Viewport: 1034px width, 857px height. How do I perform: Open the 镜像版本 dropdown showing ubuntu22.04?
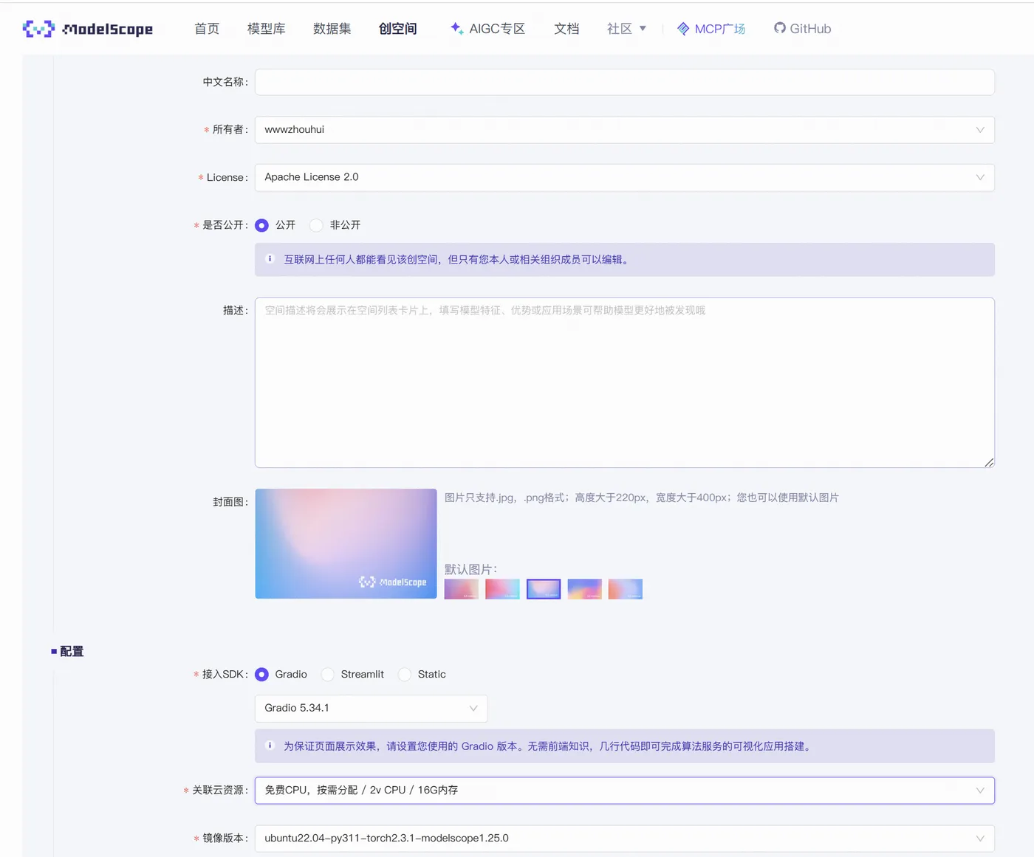pos(625,839)
